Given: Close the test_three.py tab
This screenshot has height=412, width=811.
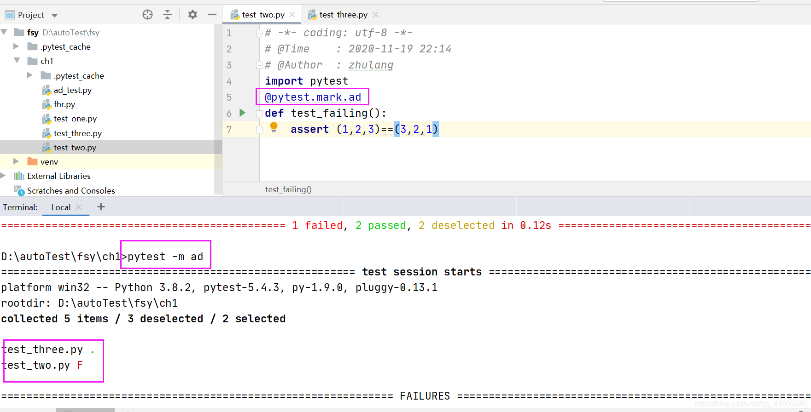Looking at the screenshot, I should (x=376, y=15).
